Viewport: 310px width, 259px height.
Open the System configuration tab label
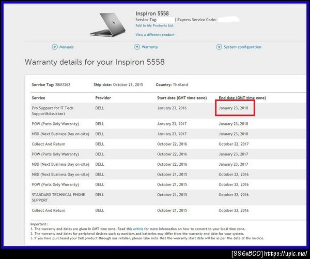tap(242, 47)
